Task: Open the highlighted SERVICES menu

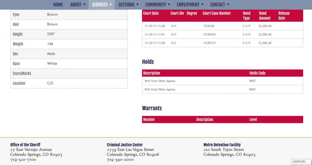Action: [x=101, y=5]
